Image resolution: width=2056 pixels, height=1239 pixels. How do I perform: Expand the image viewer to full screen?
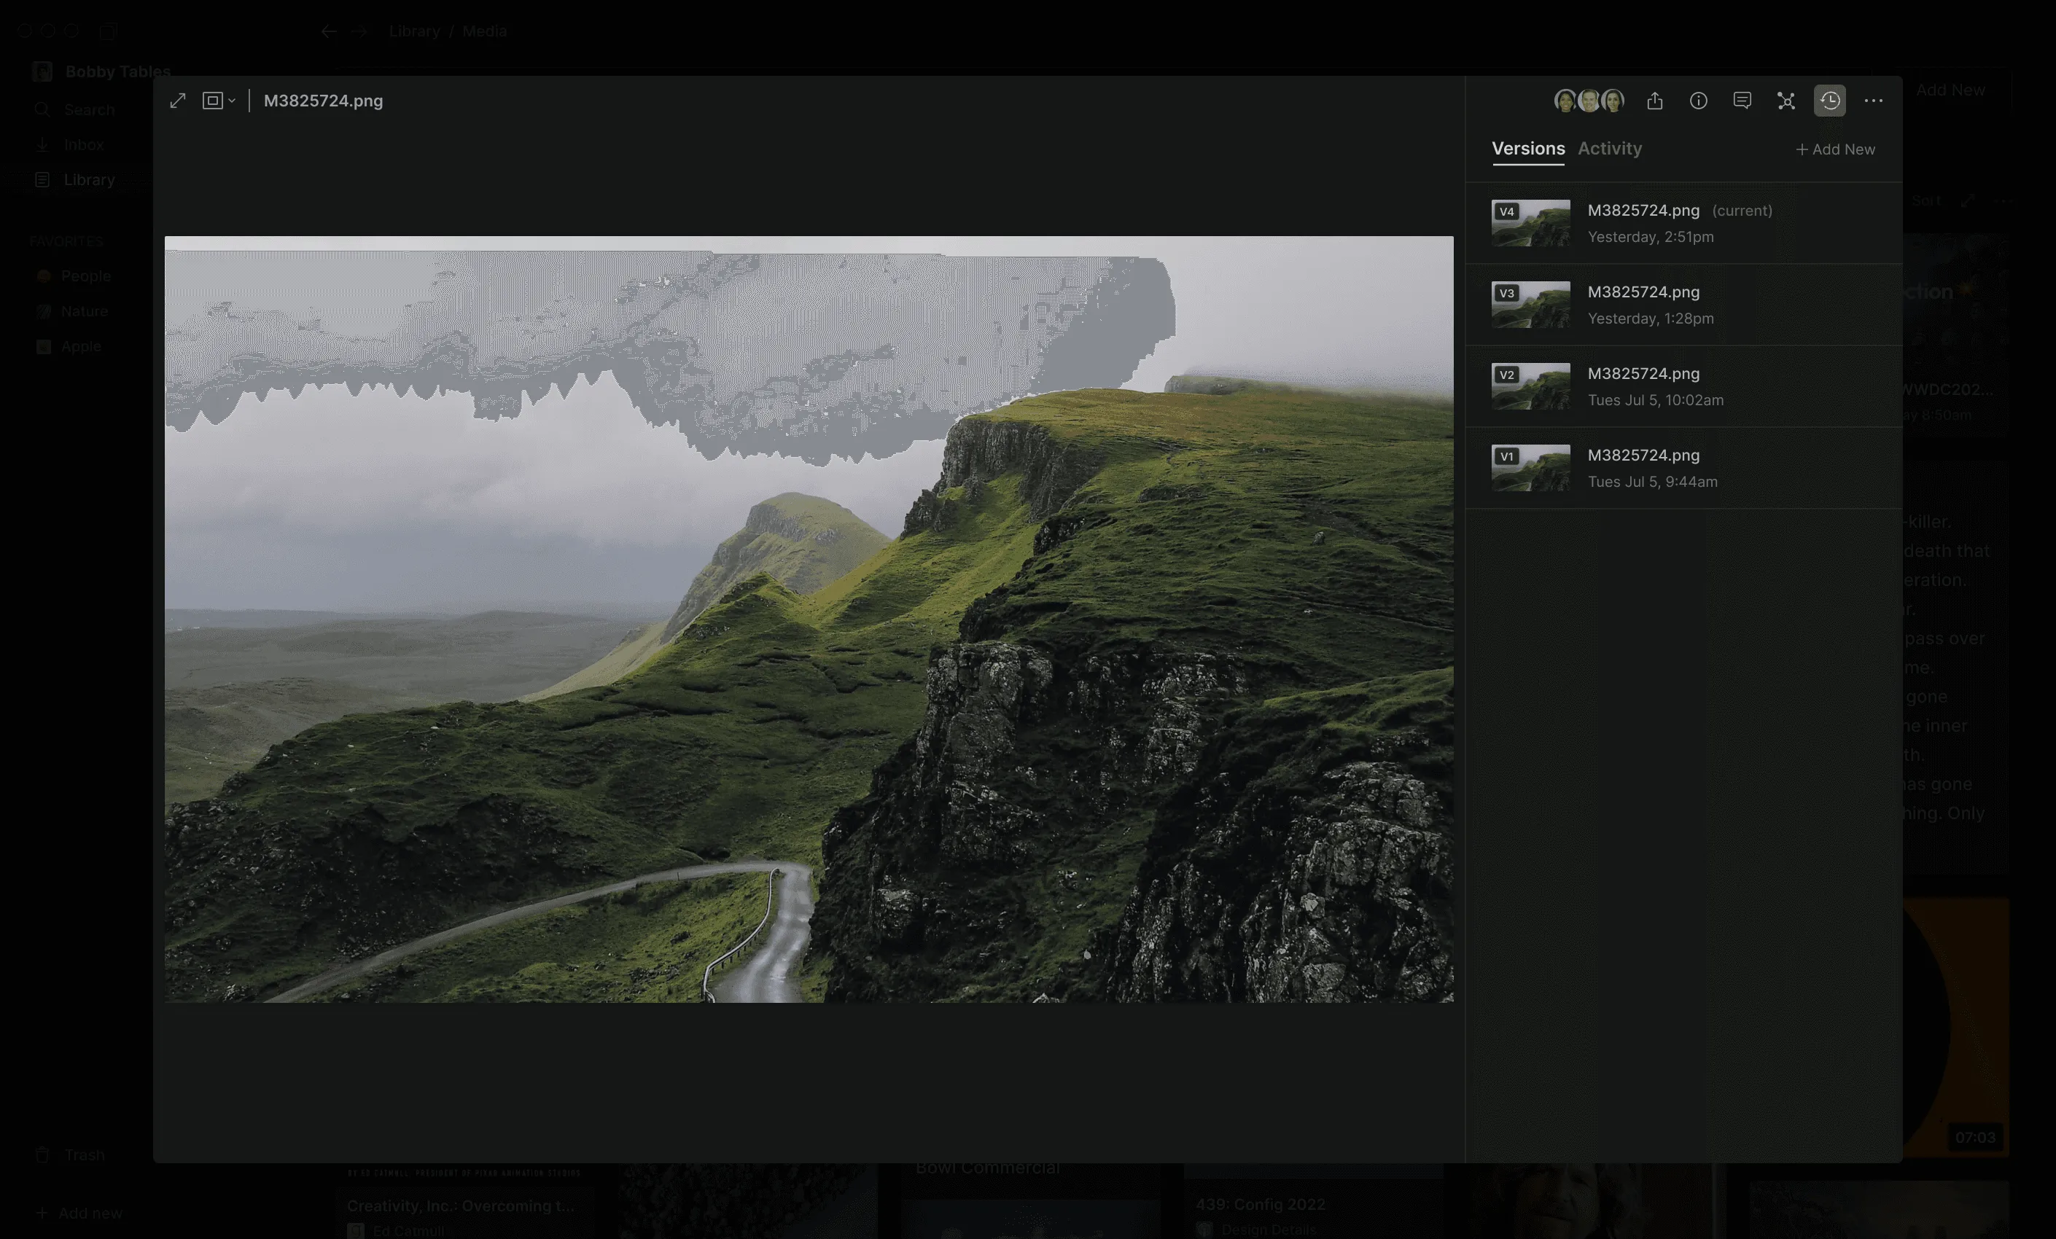click(x=178, y=101)
